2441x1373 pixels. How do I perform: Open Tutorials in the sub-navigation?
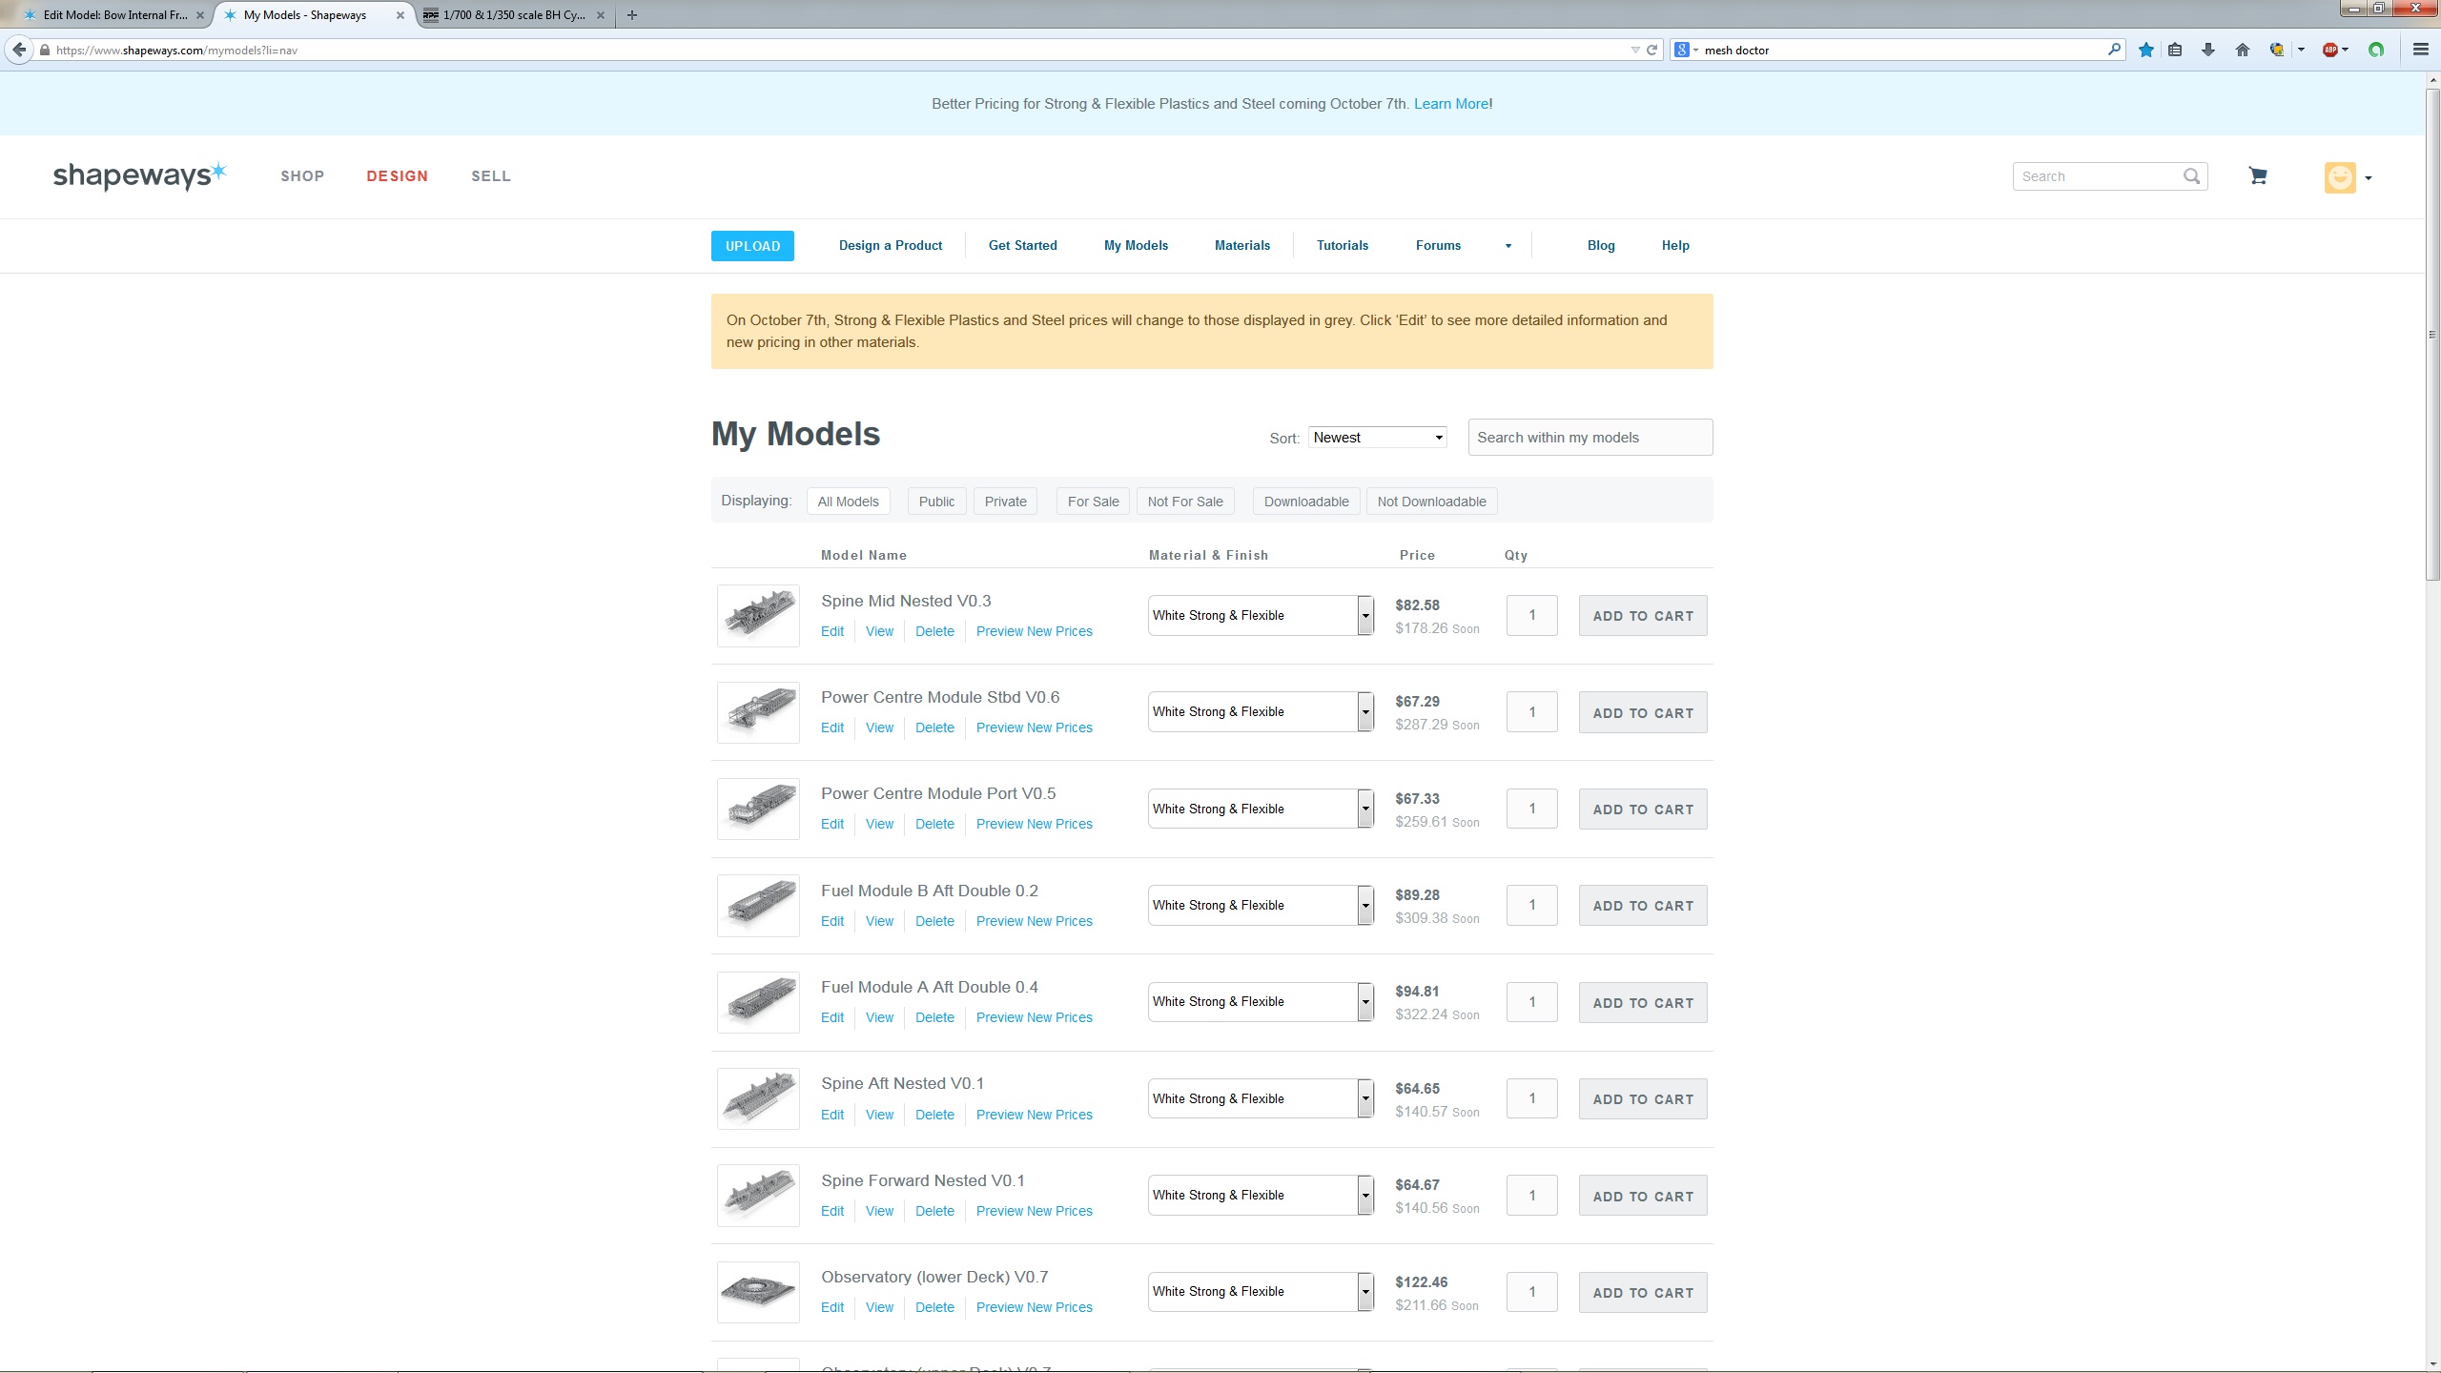[1343, 246]
